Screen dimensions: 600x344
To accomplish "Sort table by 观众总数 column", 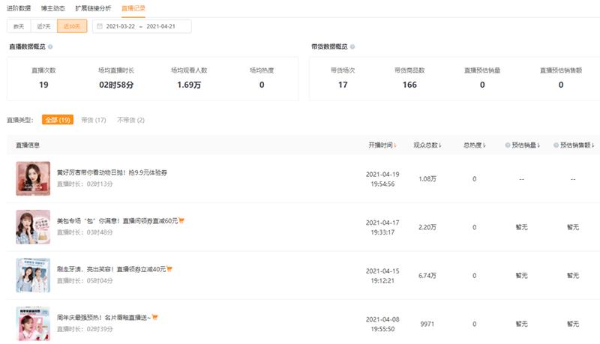I will pos(427,145).
